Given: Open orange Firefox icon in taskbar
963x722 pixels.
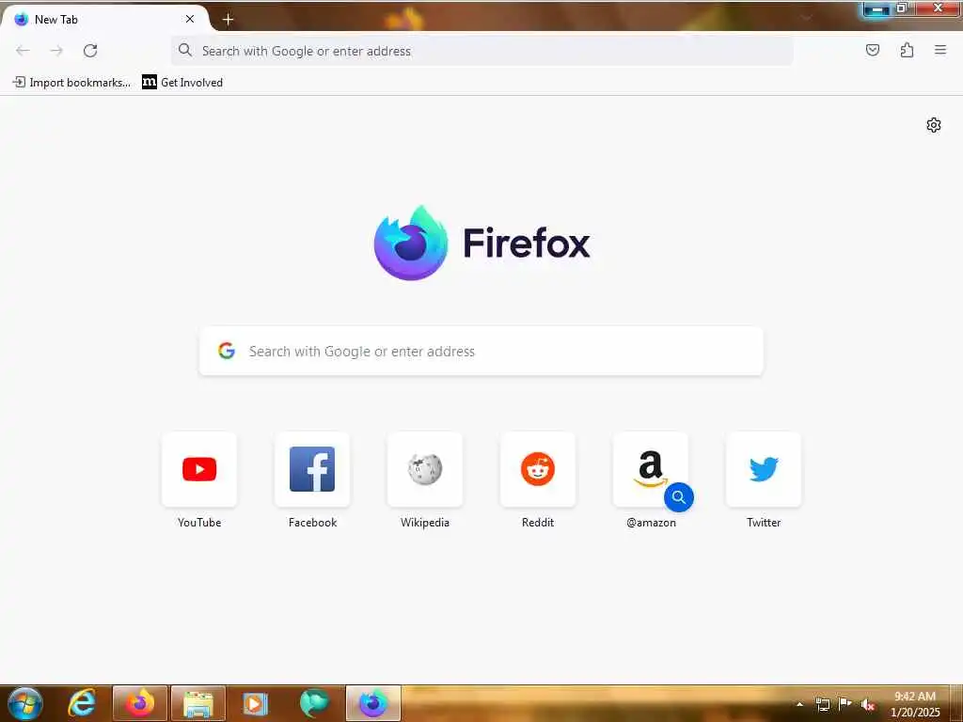Looking at the screenshot, I should point(140,703).
